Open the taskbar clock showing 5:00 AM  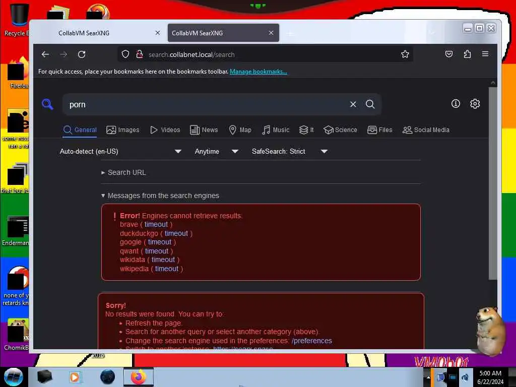point(490,377)
